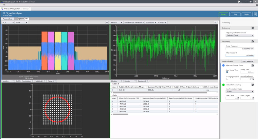This screenshot has width=258, height=139.
Task: Click the Add / Remove measurements button
Action: click(x=248, y=61)
